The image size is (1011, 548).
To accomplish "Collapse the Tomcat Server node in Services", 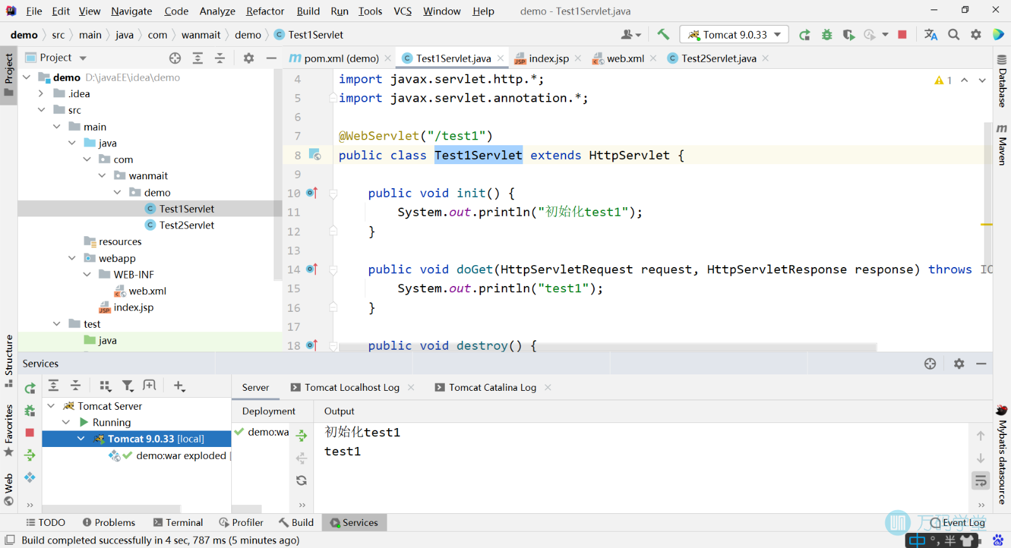I will (51, 405).
